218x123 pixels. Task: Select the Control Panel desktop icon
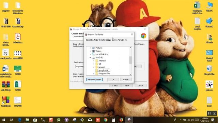pos(209,56)
